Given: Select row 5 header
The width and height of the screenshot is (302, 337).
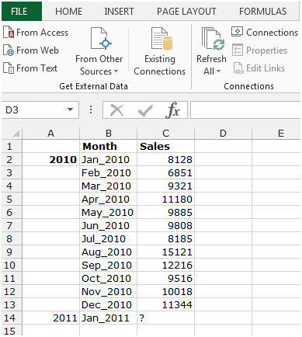Looking at the screenshot, I should [12, 199].
